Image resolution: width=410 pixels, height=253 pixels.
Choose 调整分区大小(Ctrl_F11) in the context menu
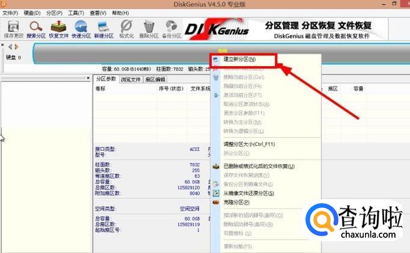(x=249, y=144)
